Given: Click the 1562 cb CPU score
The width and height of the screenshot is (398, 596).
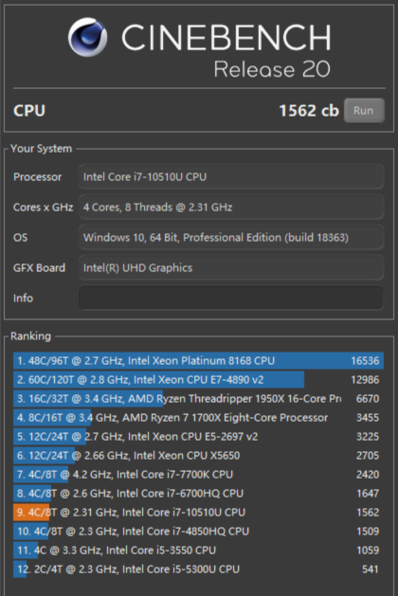Looking at the screenshot, I should (x=309, y=111).
